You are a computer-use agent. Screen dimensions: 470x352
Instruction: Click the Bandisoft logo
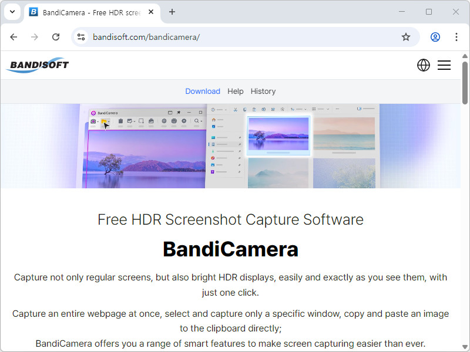pyautogui.click(x=38, y=65)
